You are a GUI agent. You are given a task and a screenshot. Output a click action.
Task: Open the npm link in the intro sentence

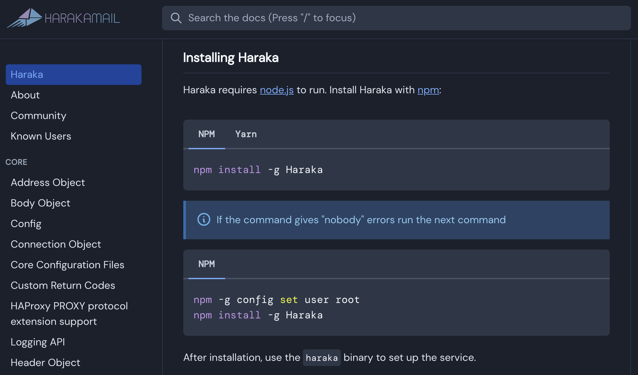coord(428,90)
